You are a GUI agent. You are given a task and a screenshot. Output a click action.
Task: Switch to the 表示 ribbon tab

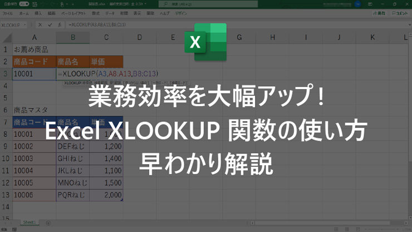(137, 13)
